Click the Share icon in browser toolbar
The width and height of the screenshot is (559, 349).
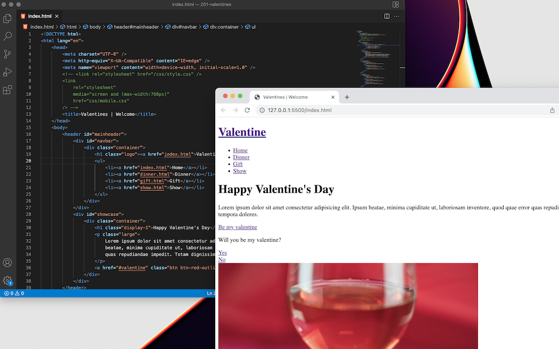coord(552,111)
